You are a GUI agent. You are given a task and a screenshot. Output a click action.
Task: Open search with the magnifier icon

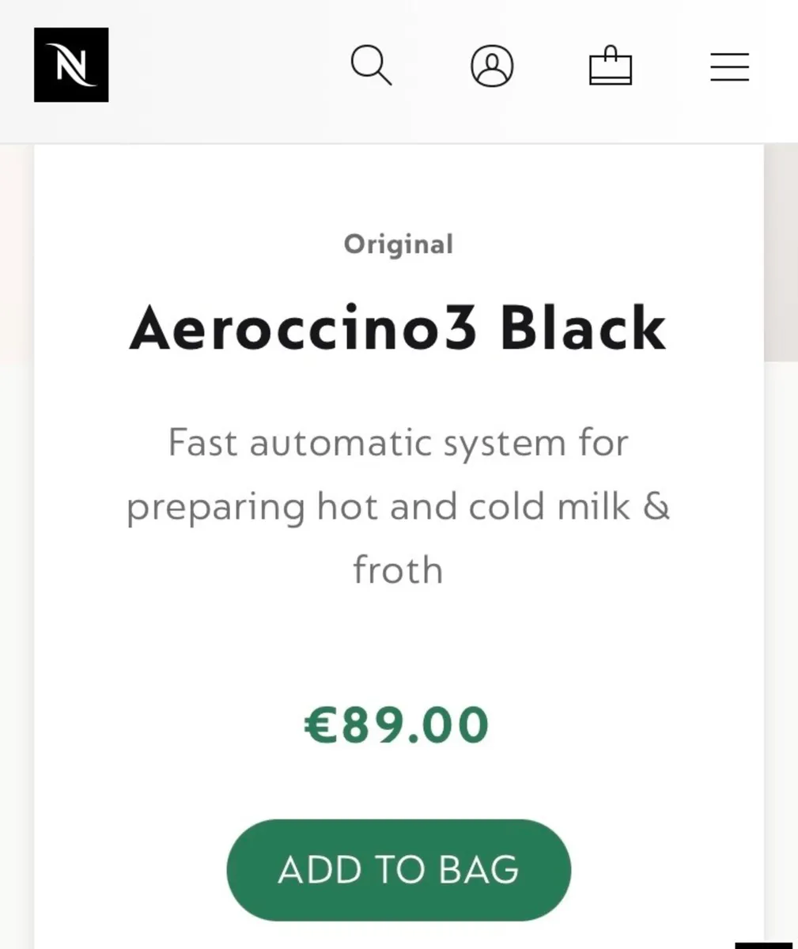(x=371, y=65)
